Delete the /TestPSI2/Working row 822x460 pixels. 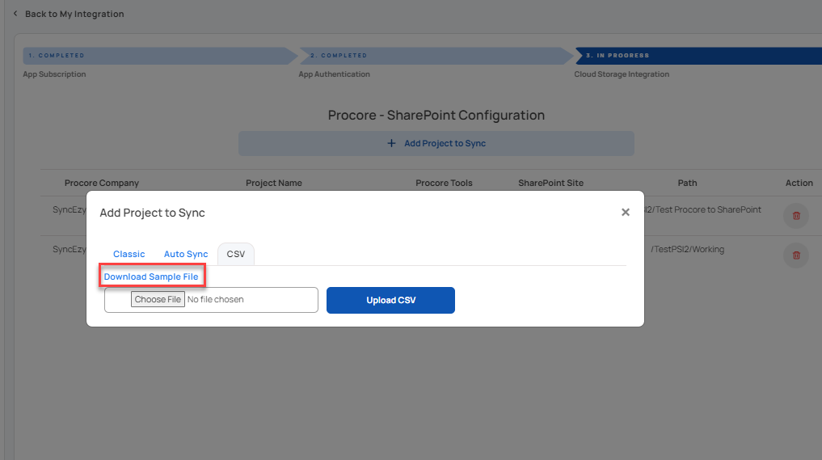(796, 255)
